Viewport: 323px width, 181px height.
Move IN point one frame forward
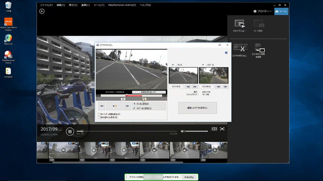tap(195, 87)
